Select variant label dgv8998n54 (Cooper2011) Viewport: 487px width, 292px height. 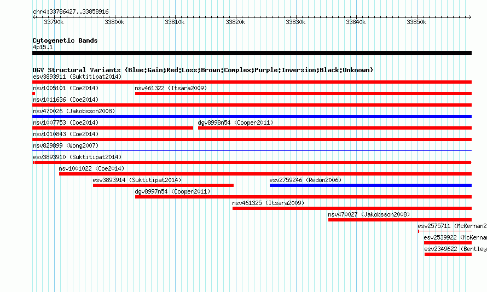tap(235, 122)
